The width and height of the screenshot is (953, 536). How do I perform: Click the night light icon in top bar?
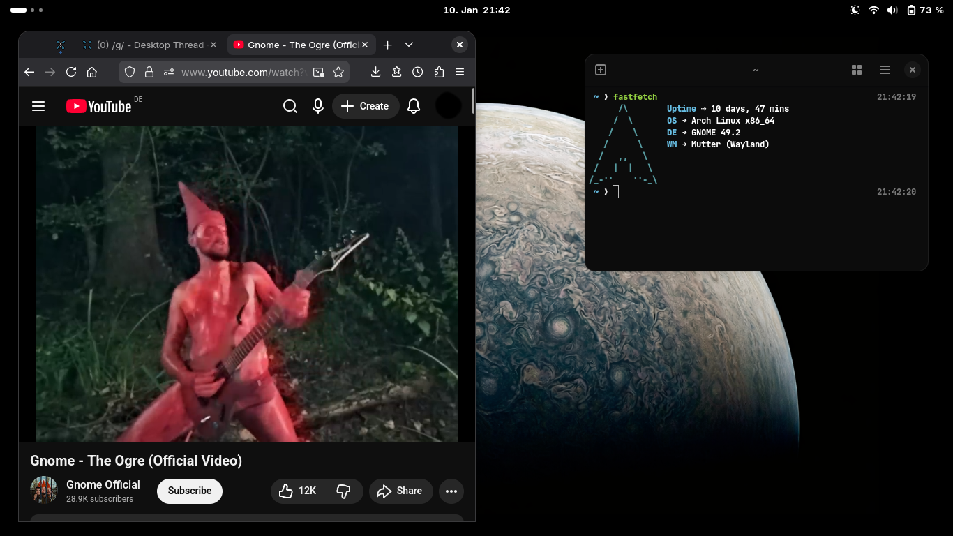(855, 10)
